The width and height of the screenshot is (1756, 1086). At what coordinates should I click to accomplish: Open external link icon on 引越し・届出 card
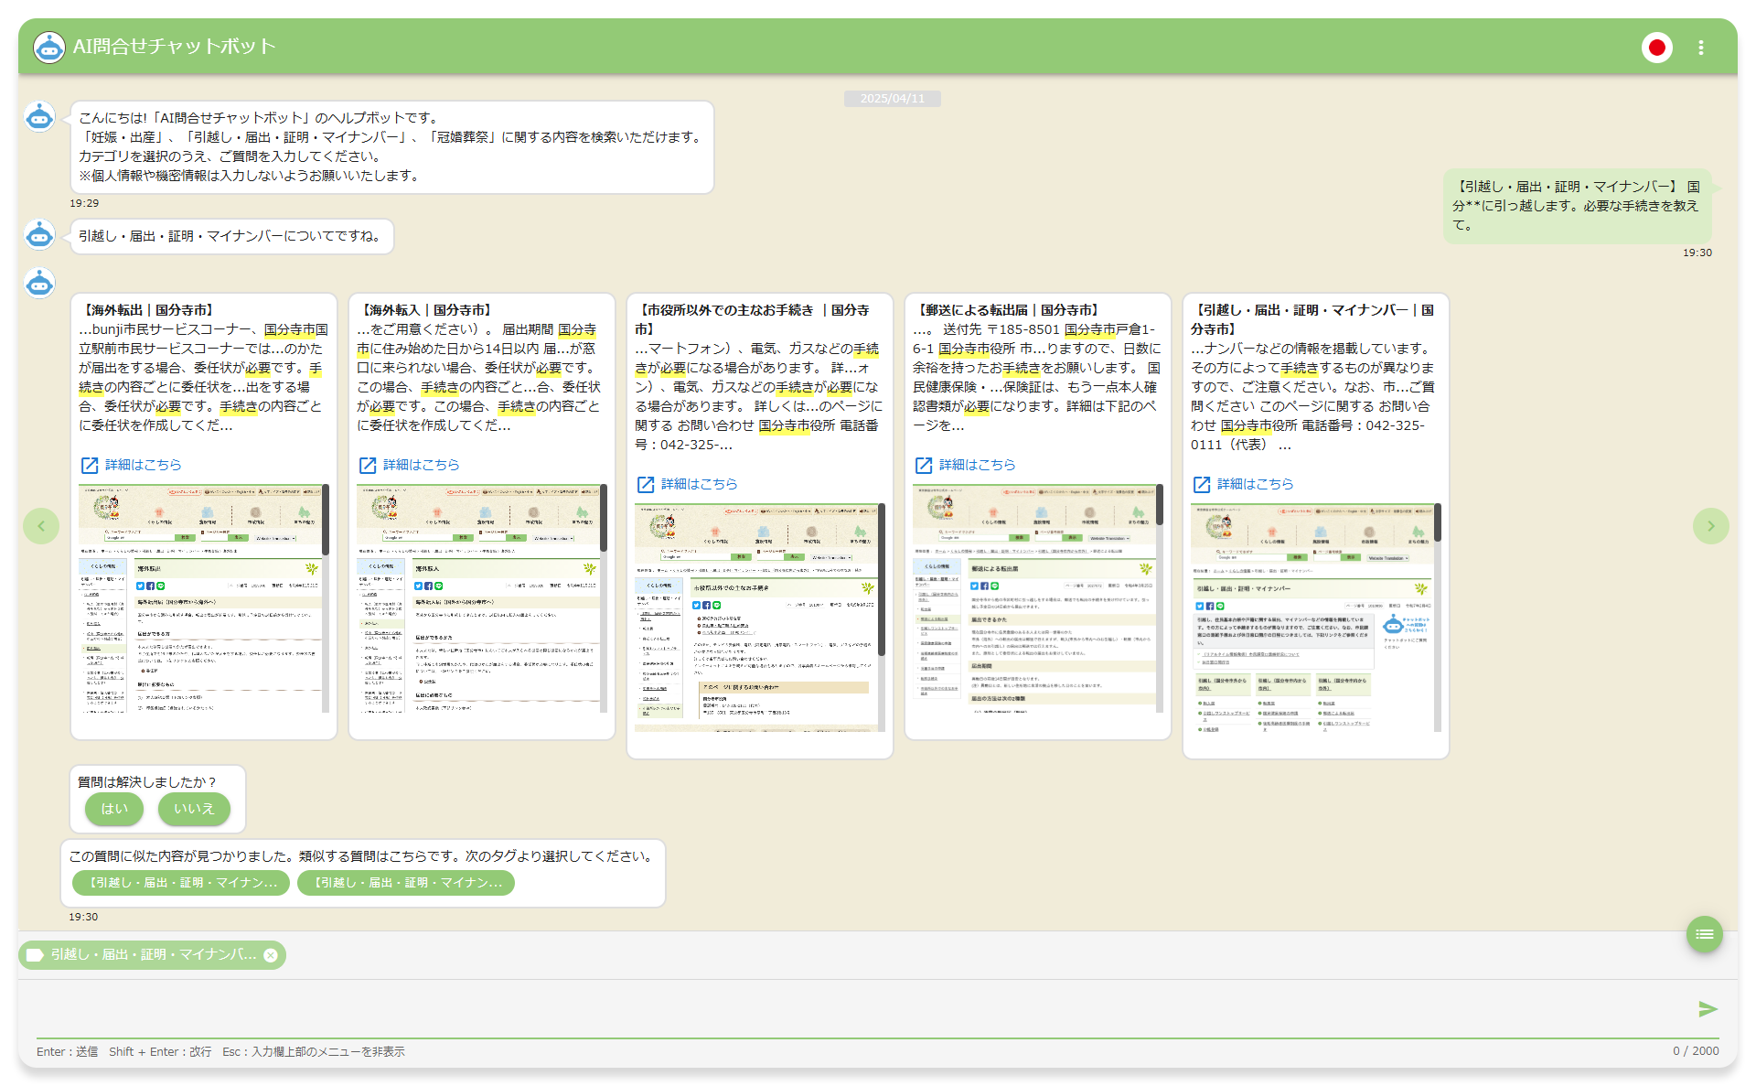point(1202,485)
